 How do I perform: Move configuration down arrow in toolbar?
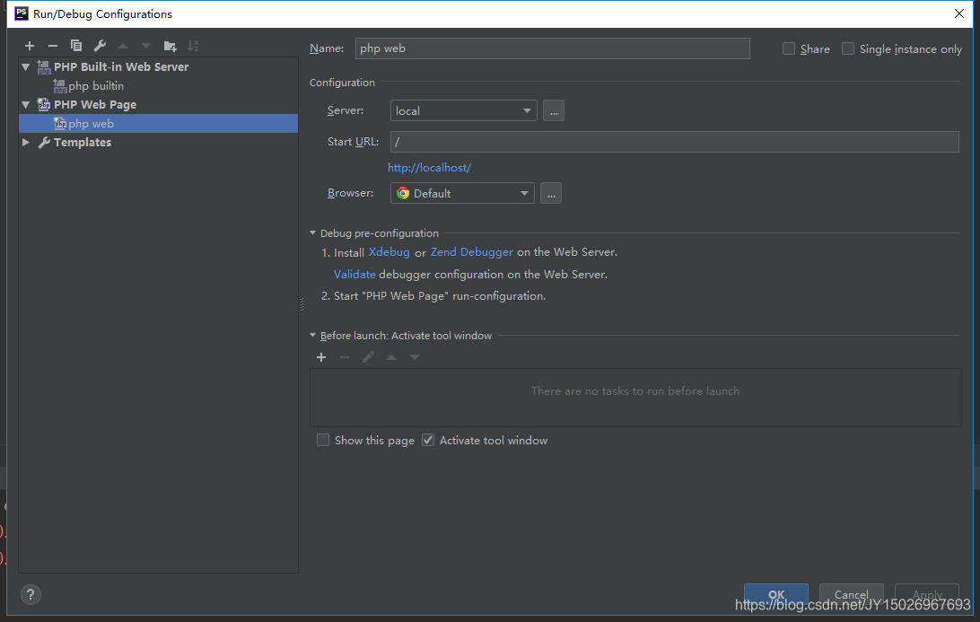pos(145,46)
